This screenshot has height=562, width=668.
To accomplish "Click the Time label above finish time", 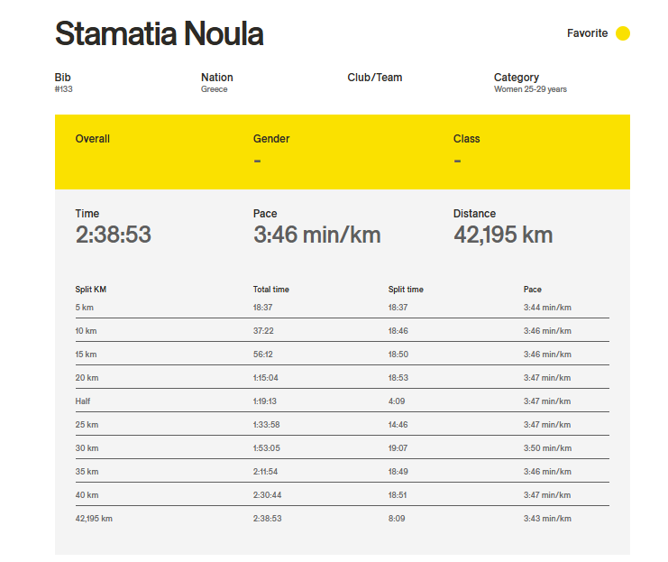I will pyautogui.click(x=87, y=213).
